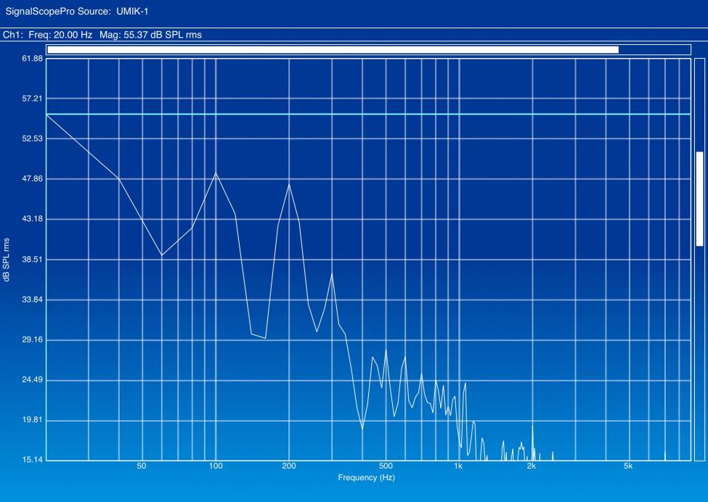
Task: Click the vertical scrollbar track above the thumb
Action: 699,106
